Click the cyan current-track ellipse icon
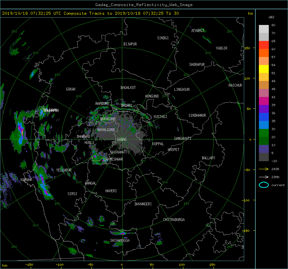The height and width of the screenshot is (269, 288). click(264, 185)
